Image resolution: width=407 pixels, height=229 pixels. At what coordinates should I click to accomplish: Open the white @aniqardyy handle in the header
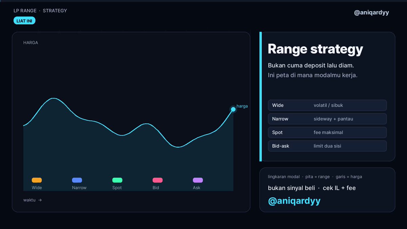[371, 13]
